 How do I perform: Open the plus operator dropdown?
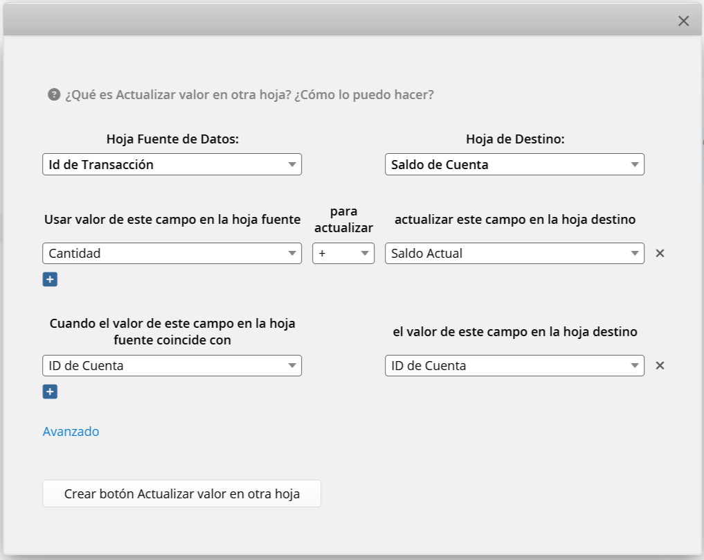(343, 254)
